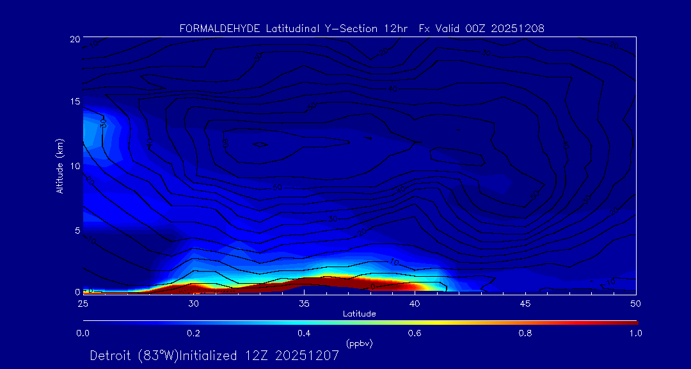Click the 0.6 colorbar tick label
Viewport: 691px width, 369px height.
415,333
